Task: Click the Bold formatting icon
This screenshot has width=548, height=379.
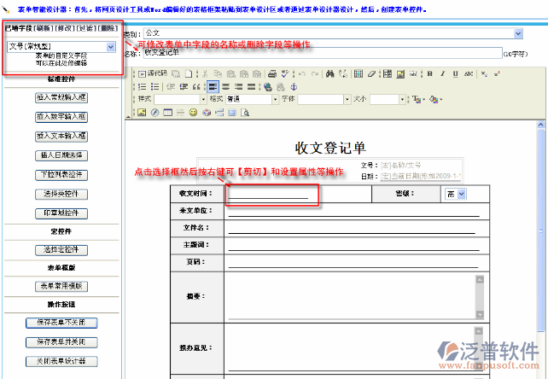Action: (430, 73)
